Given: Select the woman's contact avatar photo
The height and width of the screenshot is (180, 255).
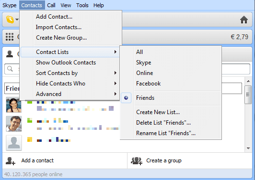Looking at the screenshot, I should click(x=14, y=105).
